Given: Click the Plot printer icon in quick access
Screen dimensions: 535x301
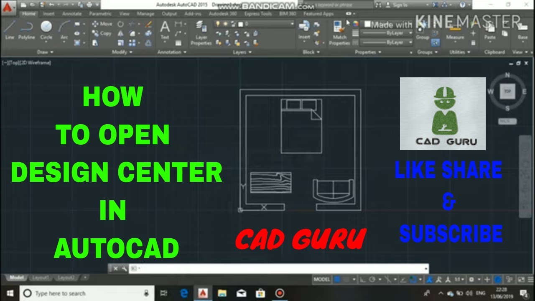Looking at the screenshot, I should 89,5.
